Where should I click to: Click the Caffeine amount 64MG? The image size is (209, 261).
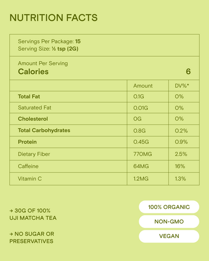[x=141, y=166]
